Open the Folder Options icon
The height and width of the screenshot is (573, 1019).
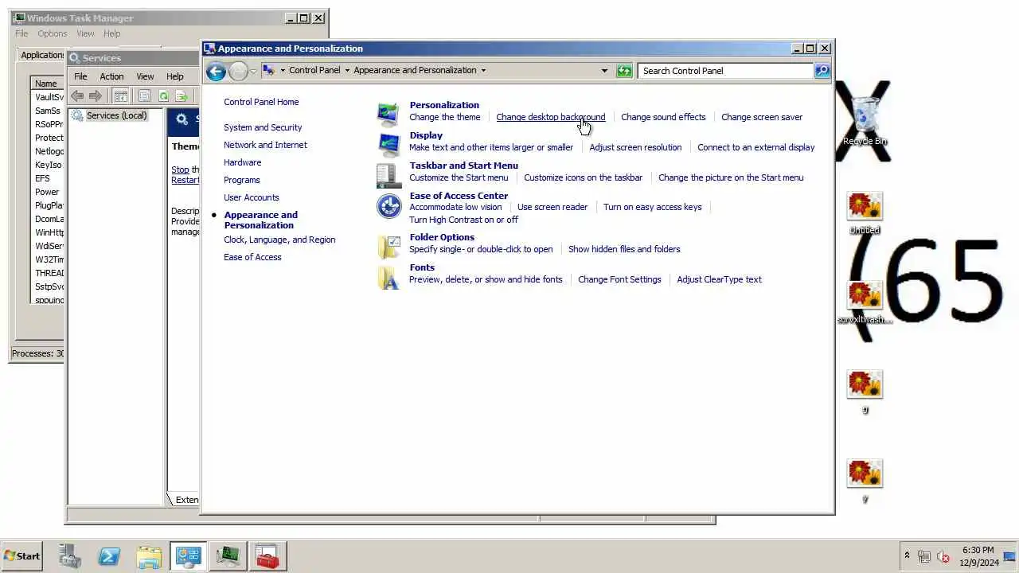[388, 248]
